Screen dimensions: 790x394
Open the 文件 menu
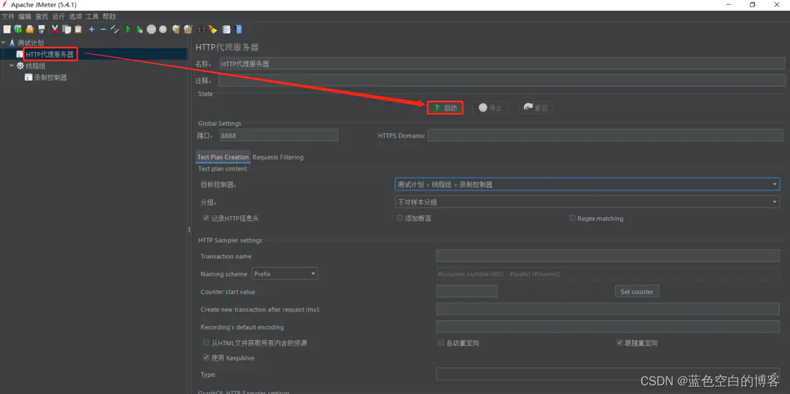8,16
